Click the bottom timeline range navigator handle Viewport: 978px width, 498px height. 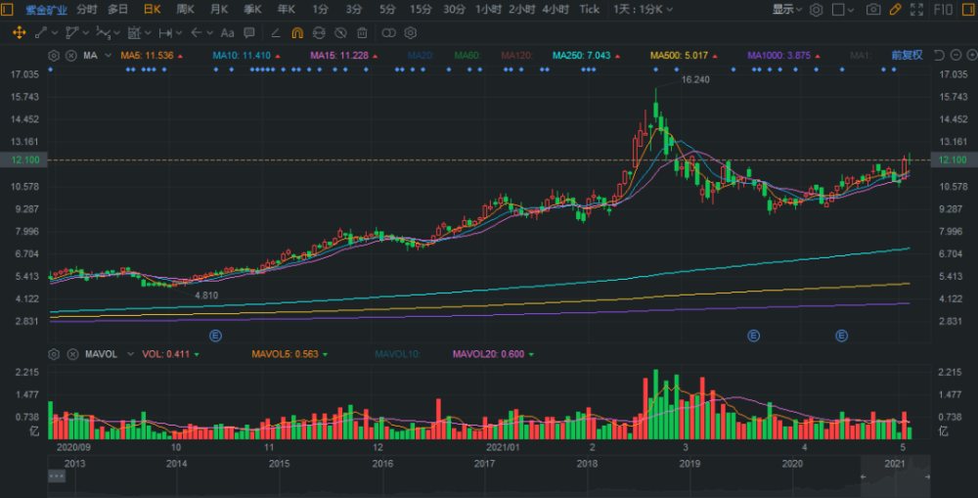pos(57,476)
